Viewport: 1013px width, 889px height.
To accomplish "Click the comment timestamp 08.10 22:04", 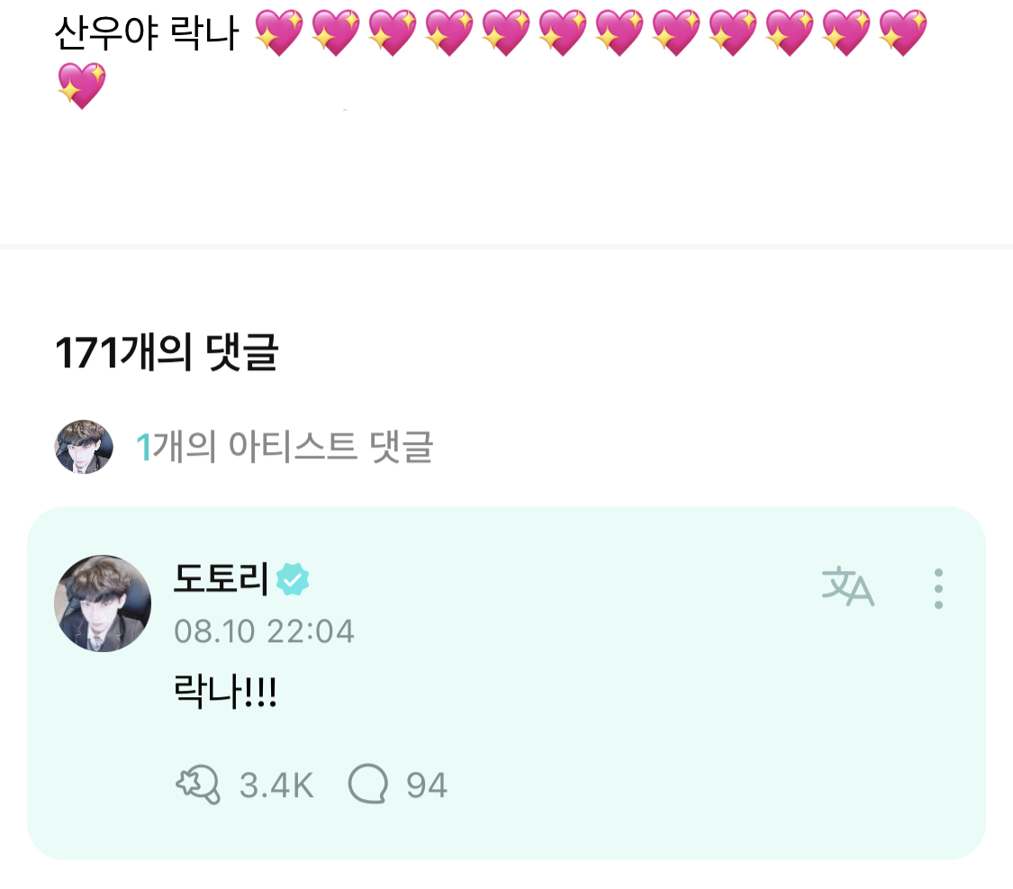I will (264, 630).
